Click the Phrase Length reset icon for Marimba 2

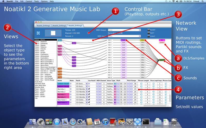(141, 92)
